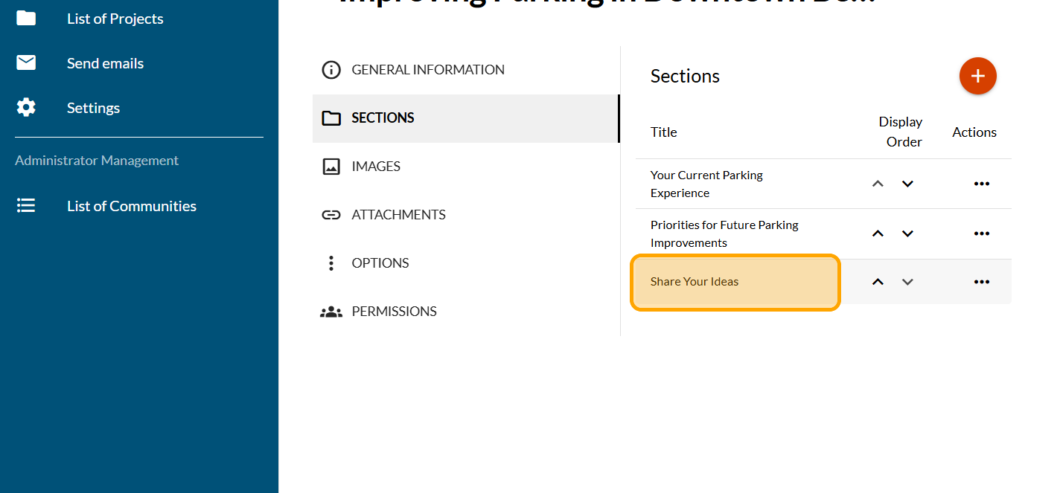Click the Settings gear icon
Viewport: 1060px width, 493px height.
coord(26,108)
